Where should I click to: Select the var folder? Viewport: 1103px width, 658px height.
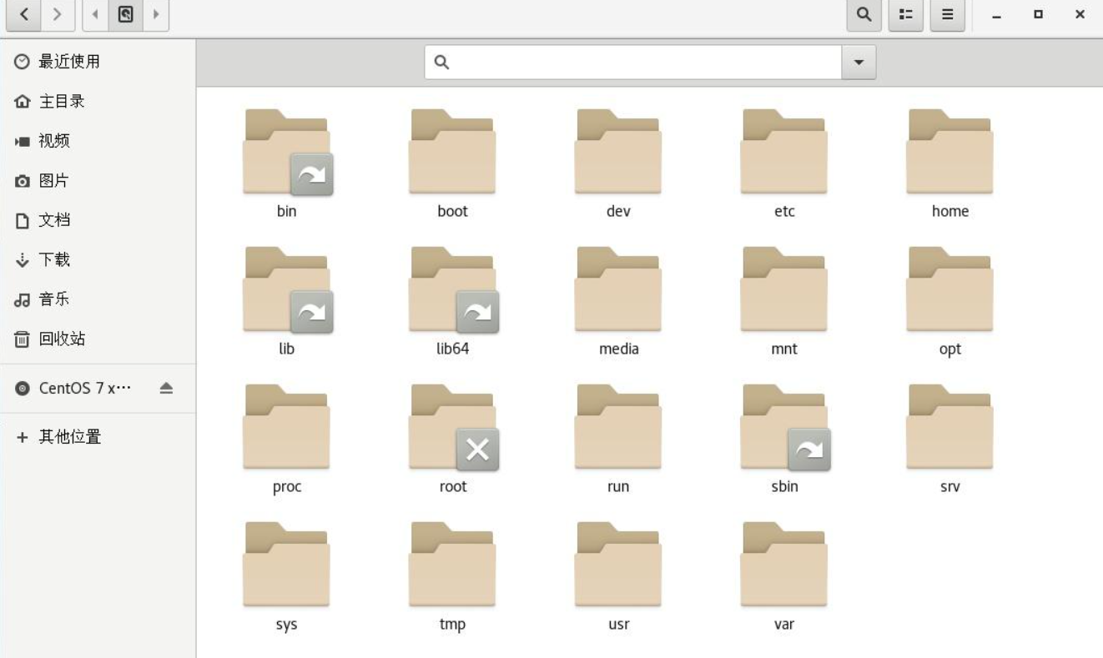[x=783, y=566]
